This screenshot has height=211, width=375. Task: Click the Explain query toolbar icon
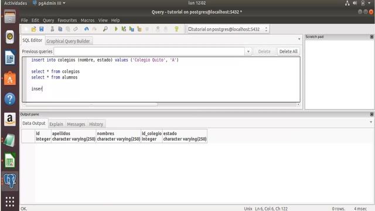pyautogui.click(x=139, y=29)
